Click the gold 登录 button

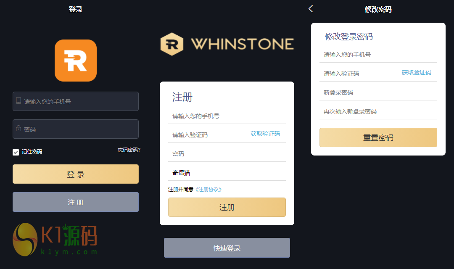76,174
